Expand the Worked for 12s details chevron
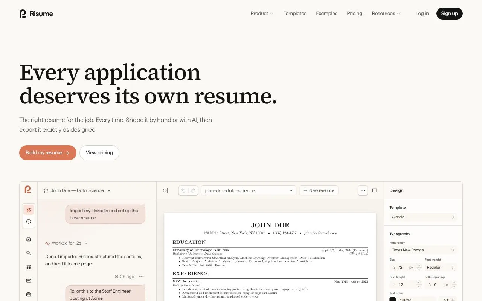 tap(86, 243)
